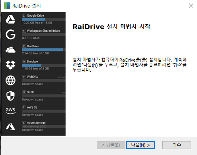Viewport: 197px width, 155px height.
Task: Click the OneDrive cloud icon
Action: click(10, 50)
